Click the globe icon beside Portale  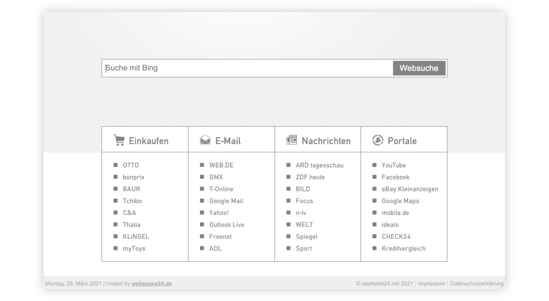coord(377,140)
